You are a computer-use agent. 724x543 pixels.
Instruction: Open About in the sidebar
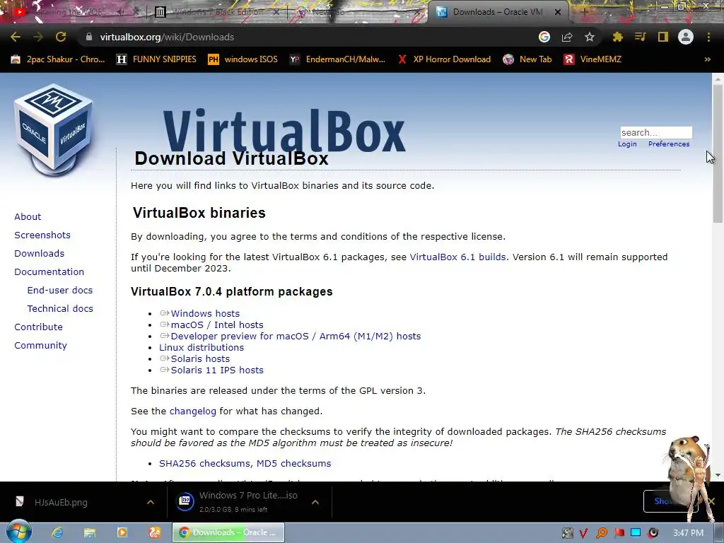point(28,216)
